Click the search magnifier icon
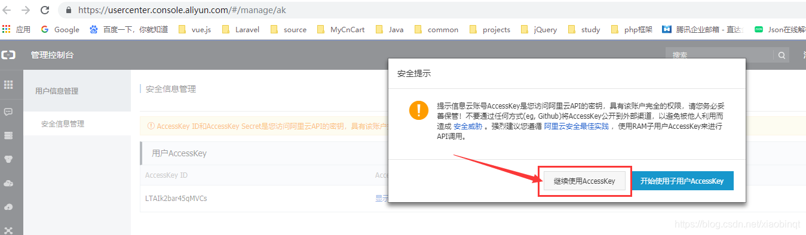 click(x=782, y=55)
